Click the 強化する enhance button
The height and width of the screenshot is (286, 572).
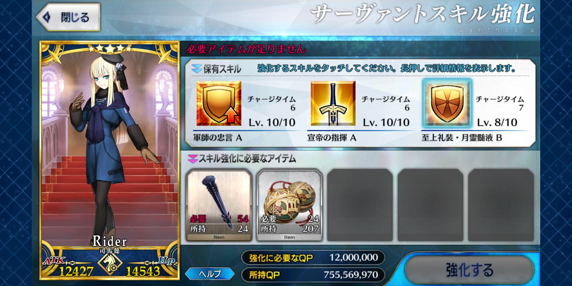click(470, 270)
